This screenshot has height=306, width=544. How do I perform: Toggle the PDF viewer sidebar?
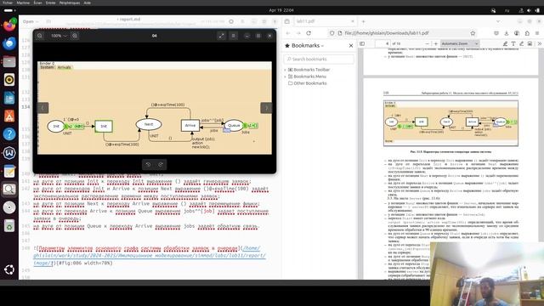point(362,43)
